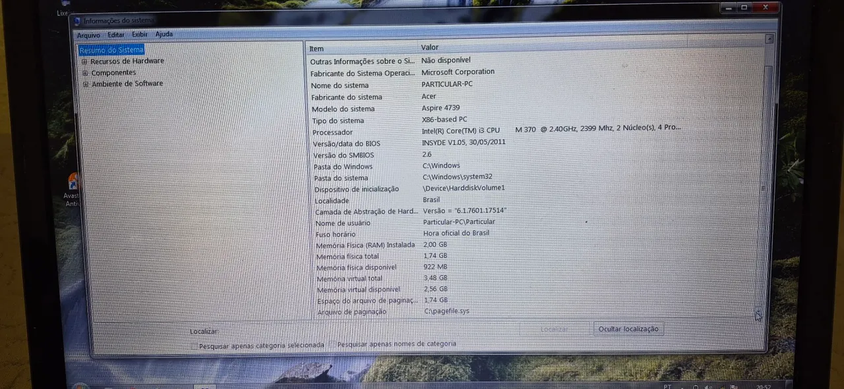This screenshot has width=844, height=389.
Task: Select the Recursos de Hardware node
Action: 127,61
